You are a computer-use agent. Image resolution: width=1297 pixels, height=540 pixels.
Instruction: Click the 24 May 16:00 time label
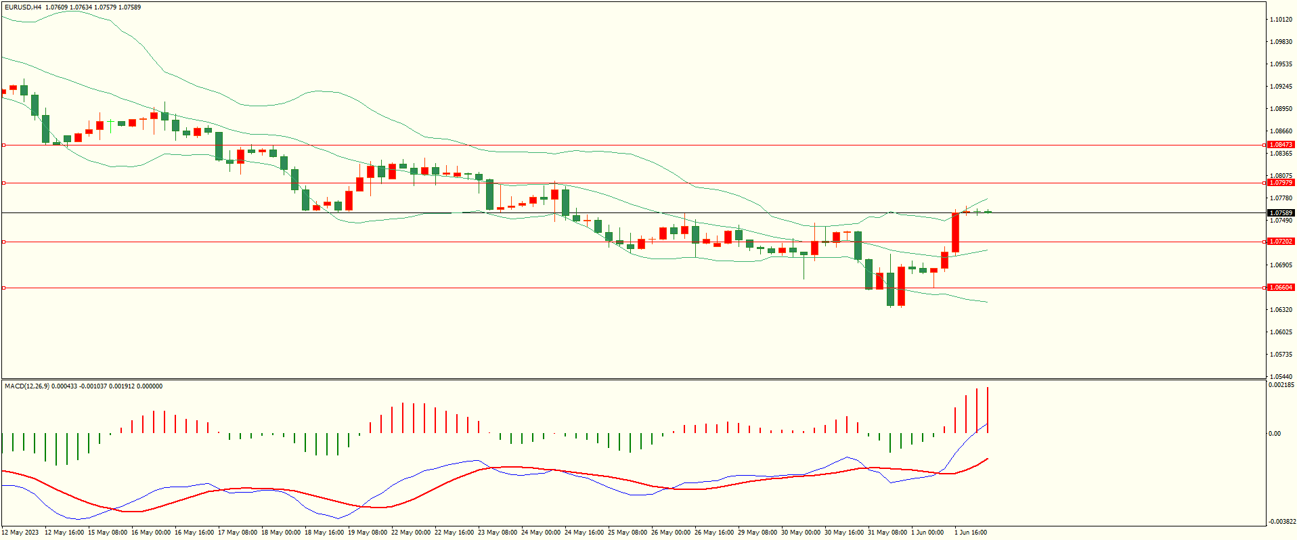[584, 533]
